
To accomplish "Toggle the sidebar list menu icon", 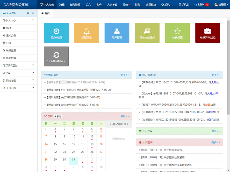I will (33, 13).
